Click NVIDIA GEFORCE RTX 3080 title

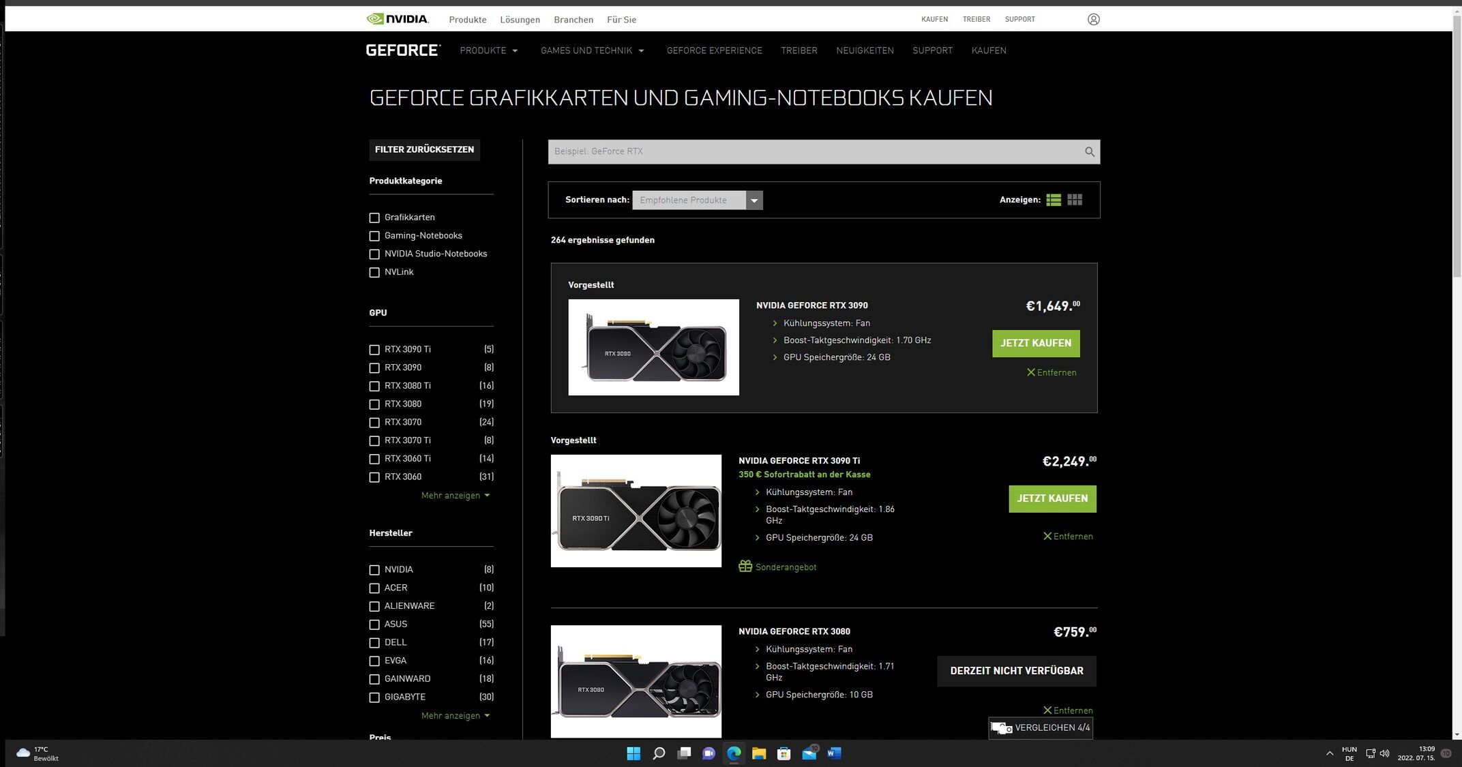[x=794, y=631]
